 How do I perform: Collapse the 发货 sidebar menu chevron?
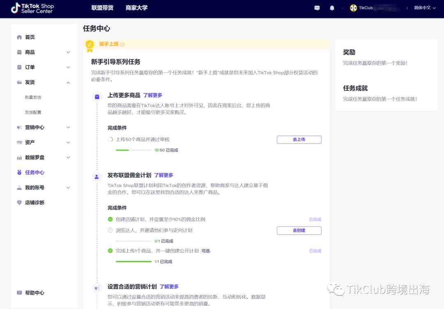(68, 83)
